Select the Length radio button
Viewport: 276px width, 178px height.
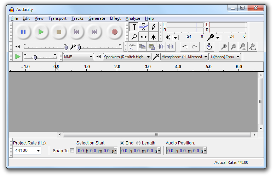[x=138, y=143]
